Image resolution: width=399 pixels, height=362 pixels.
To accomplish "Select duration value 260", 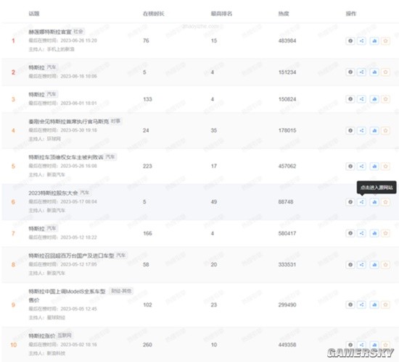I will point(147,345).
